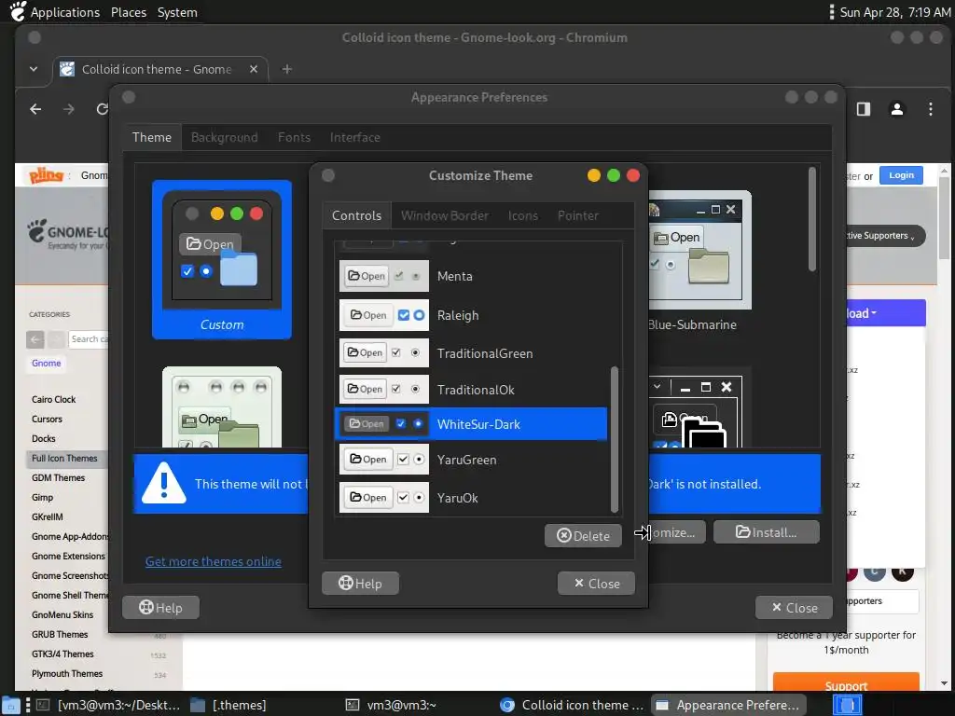Delete the selected theme
955x716 pixels.
point(583,536)
